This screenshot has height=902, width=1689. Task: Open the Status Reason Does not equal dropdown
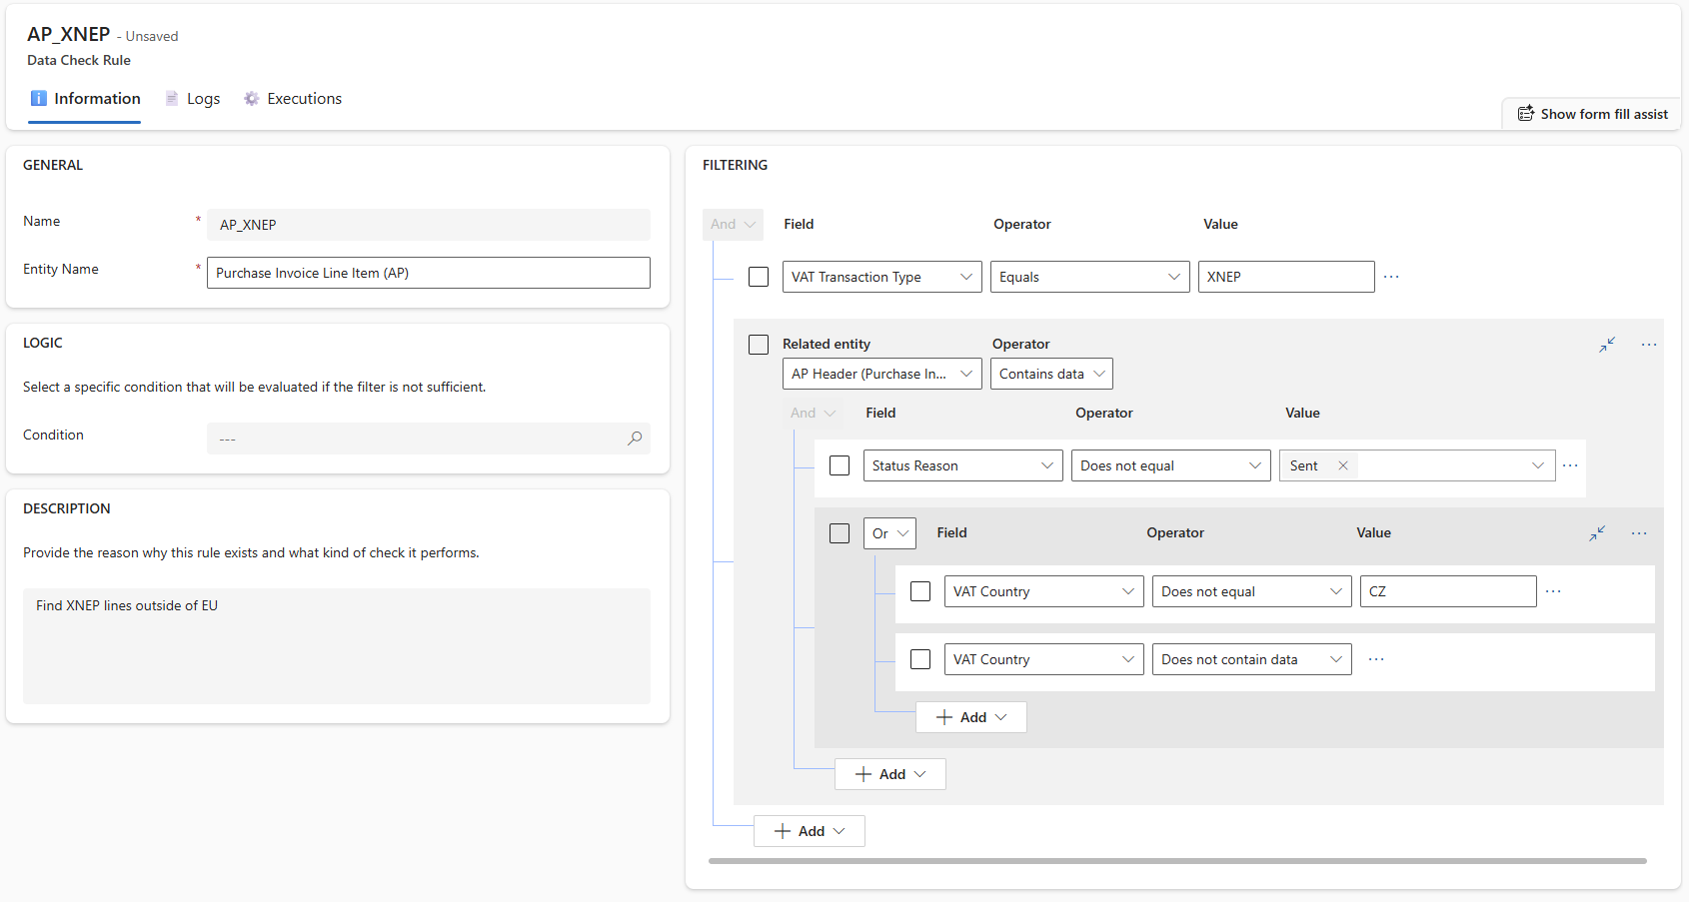(x=1171, y=465)
